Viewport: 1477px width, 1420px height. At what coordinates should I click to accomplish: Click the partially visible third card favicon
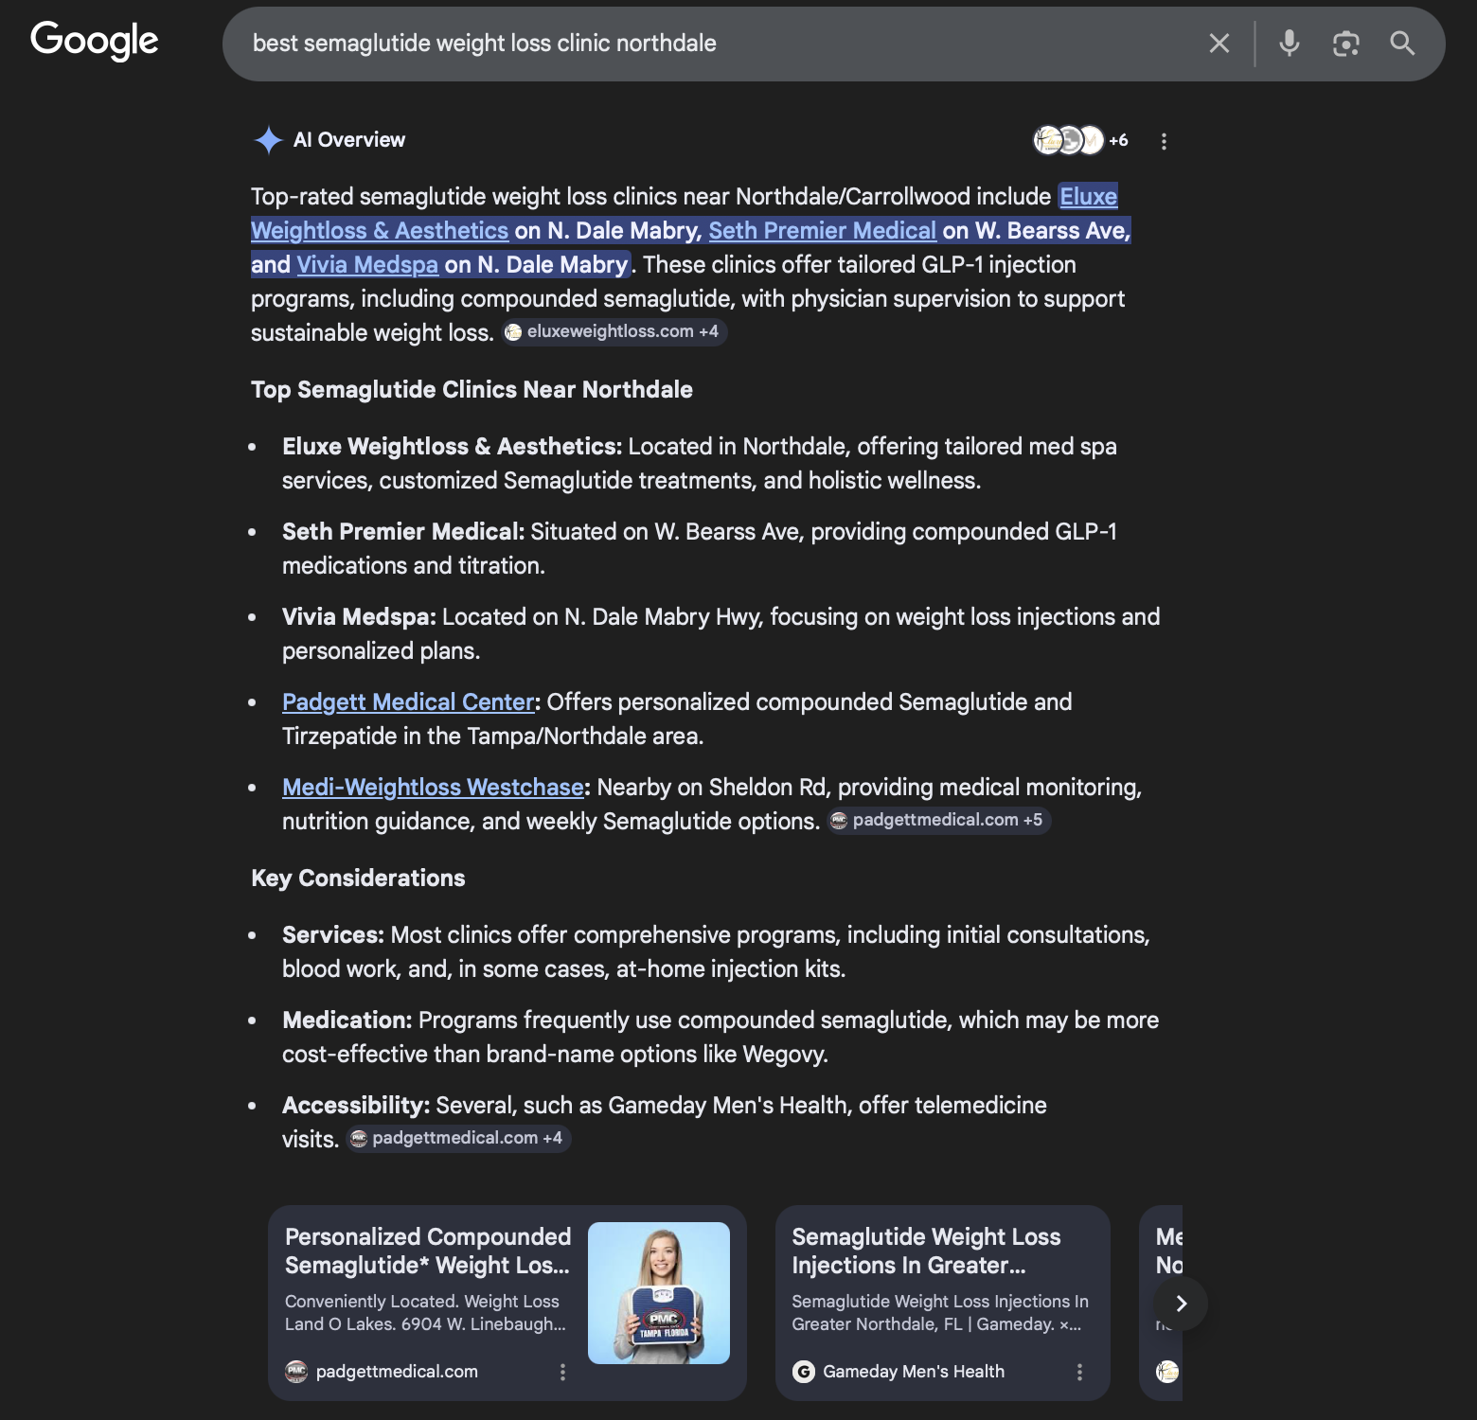click(1167, 1372)
